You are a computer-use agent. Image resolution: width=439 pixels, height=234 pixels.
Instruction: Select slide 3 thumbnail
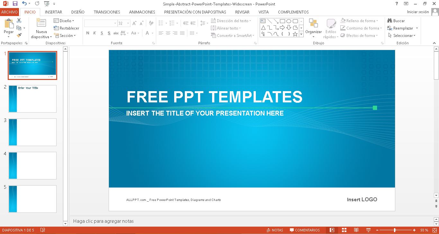point(32,132)
